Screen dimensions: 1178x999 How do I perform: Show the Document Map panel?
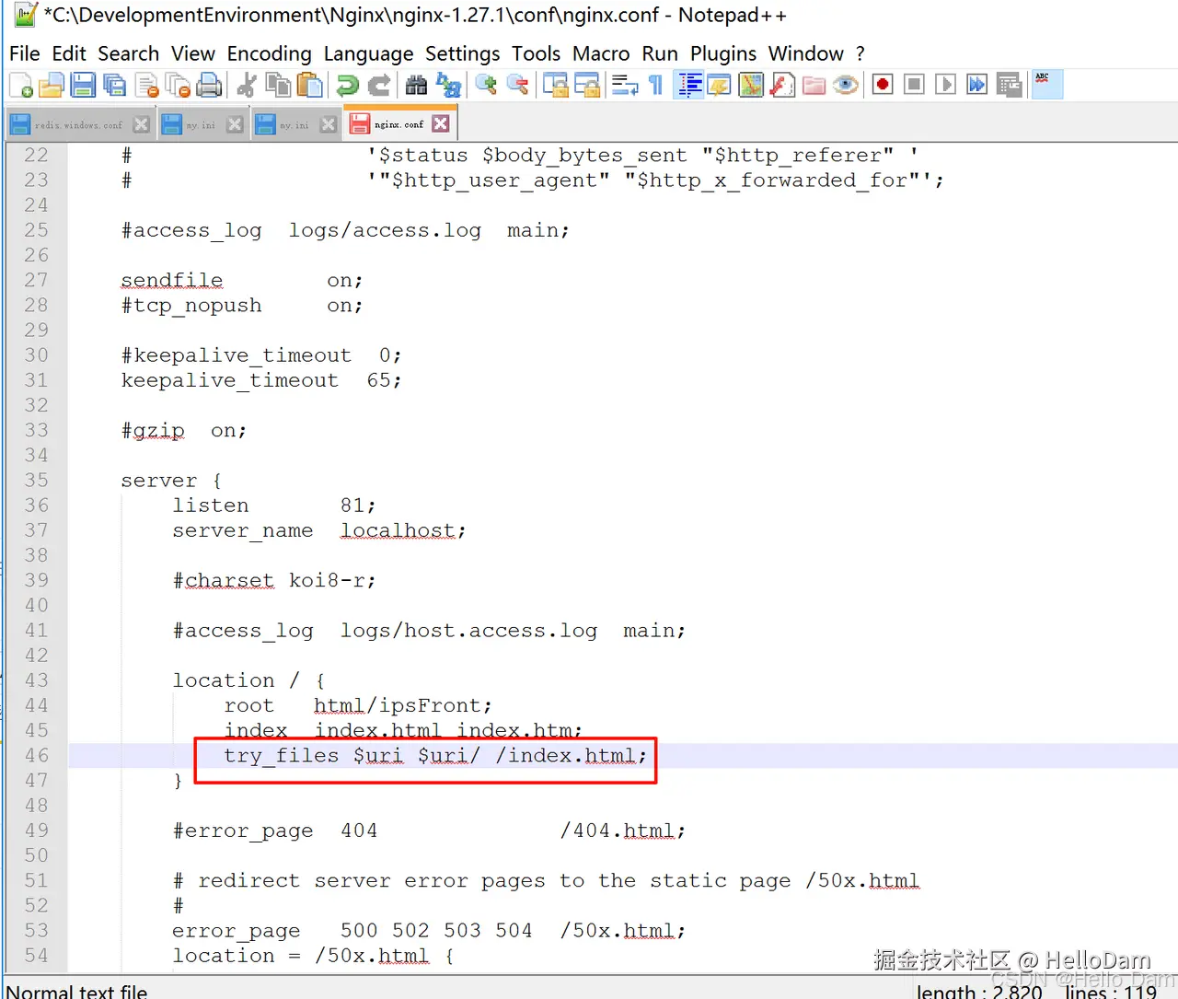tap(751, 86)
